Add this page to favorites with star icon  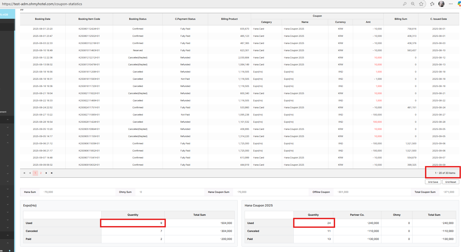pyautogui.click(x=421, y=4)
